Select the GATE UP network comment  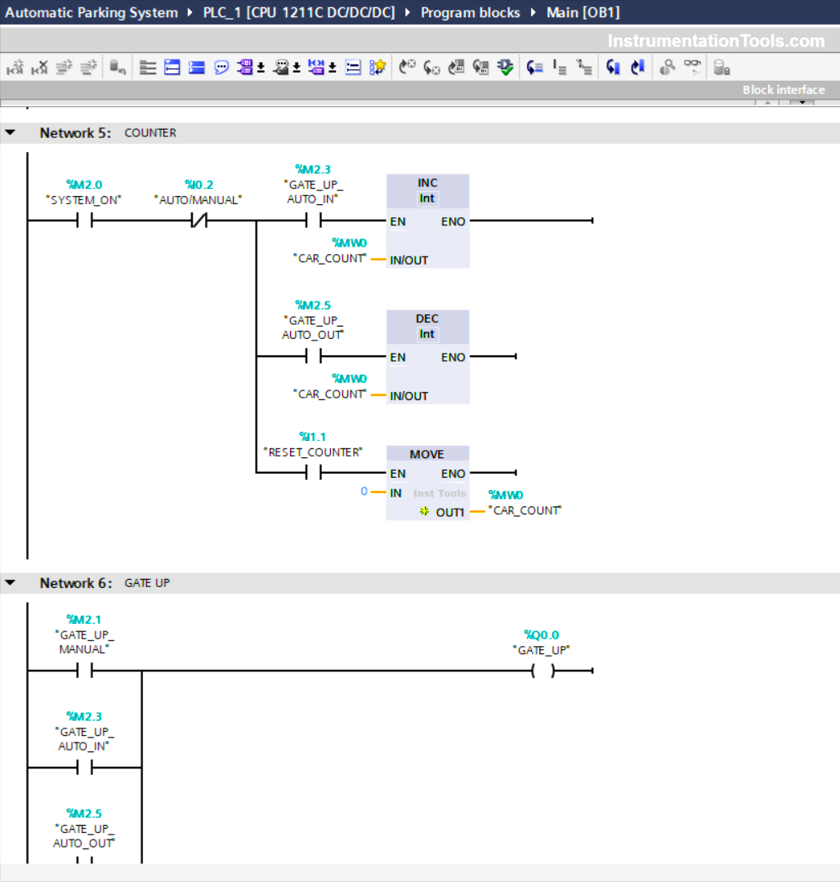pyautogui.click(x=147, y=583)
